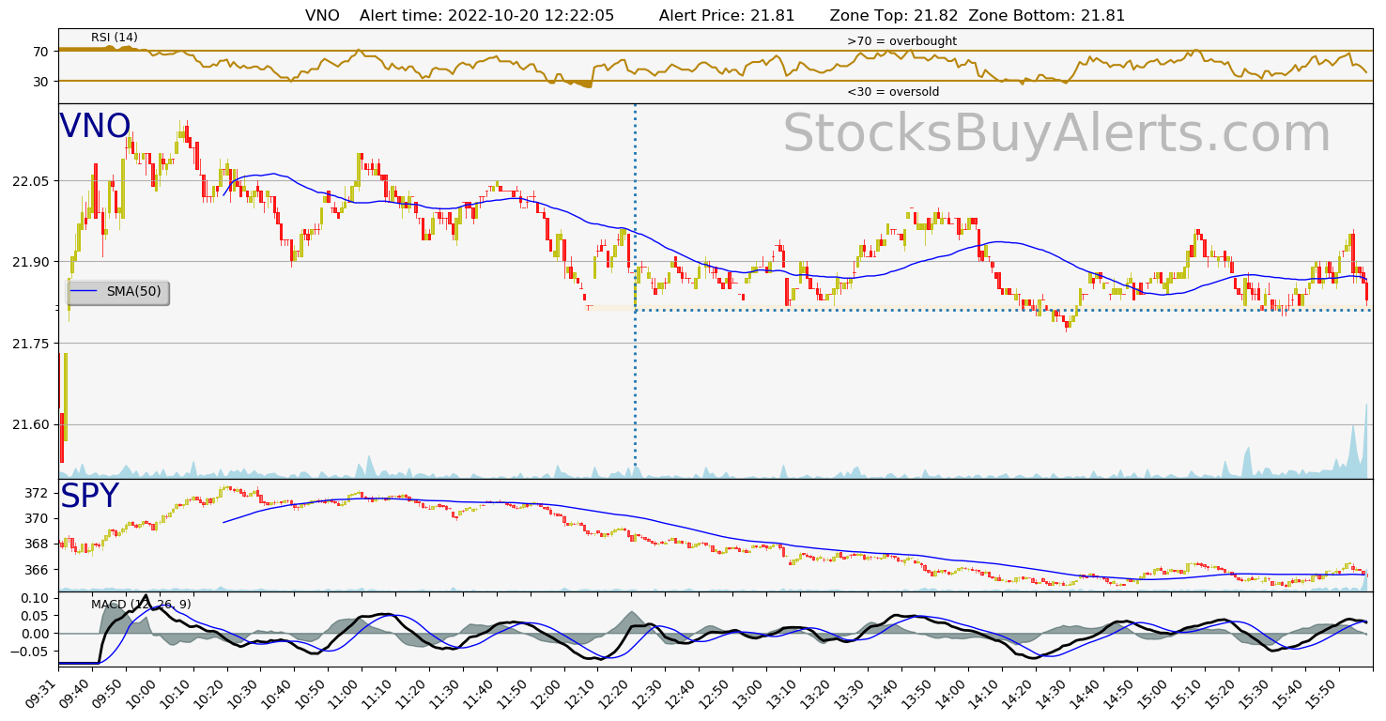Click the '>70 = overbought' text

click(901, 41)
